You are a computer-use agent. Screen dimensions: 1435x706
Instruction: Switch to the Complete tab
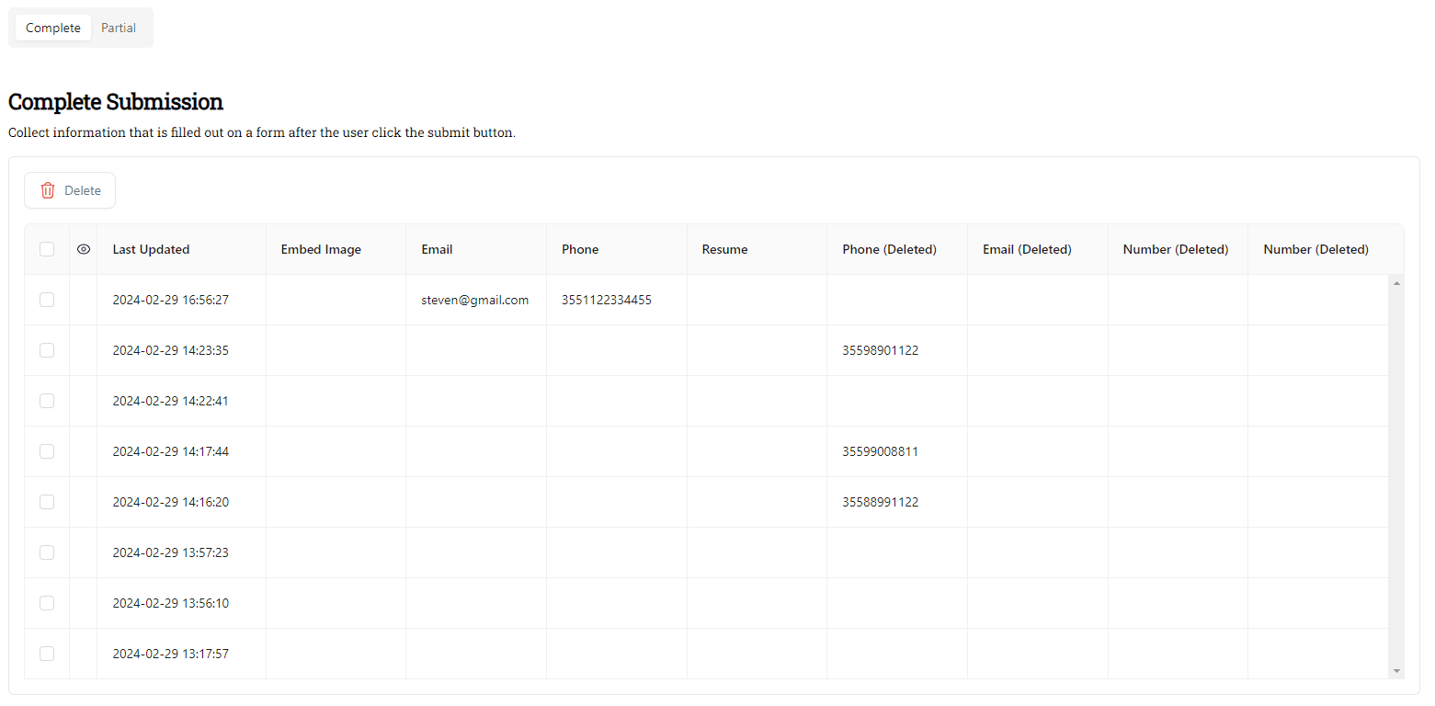click(53, 28)
